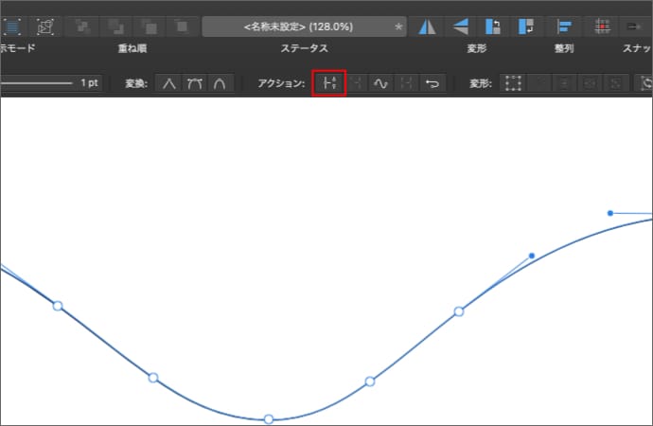Rotate selection clockwise 90 degrees

pos(525,27)
